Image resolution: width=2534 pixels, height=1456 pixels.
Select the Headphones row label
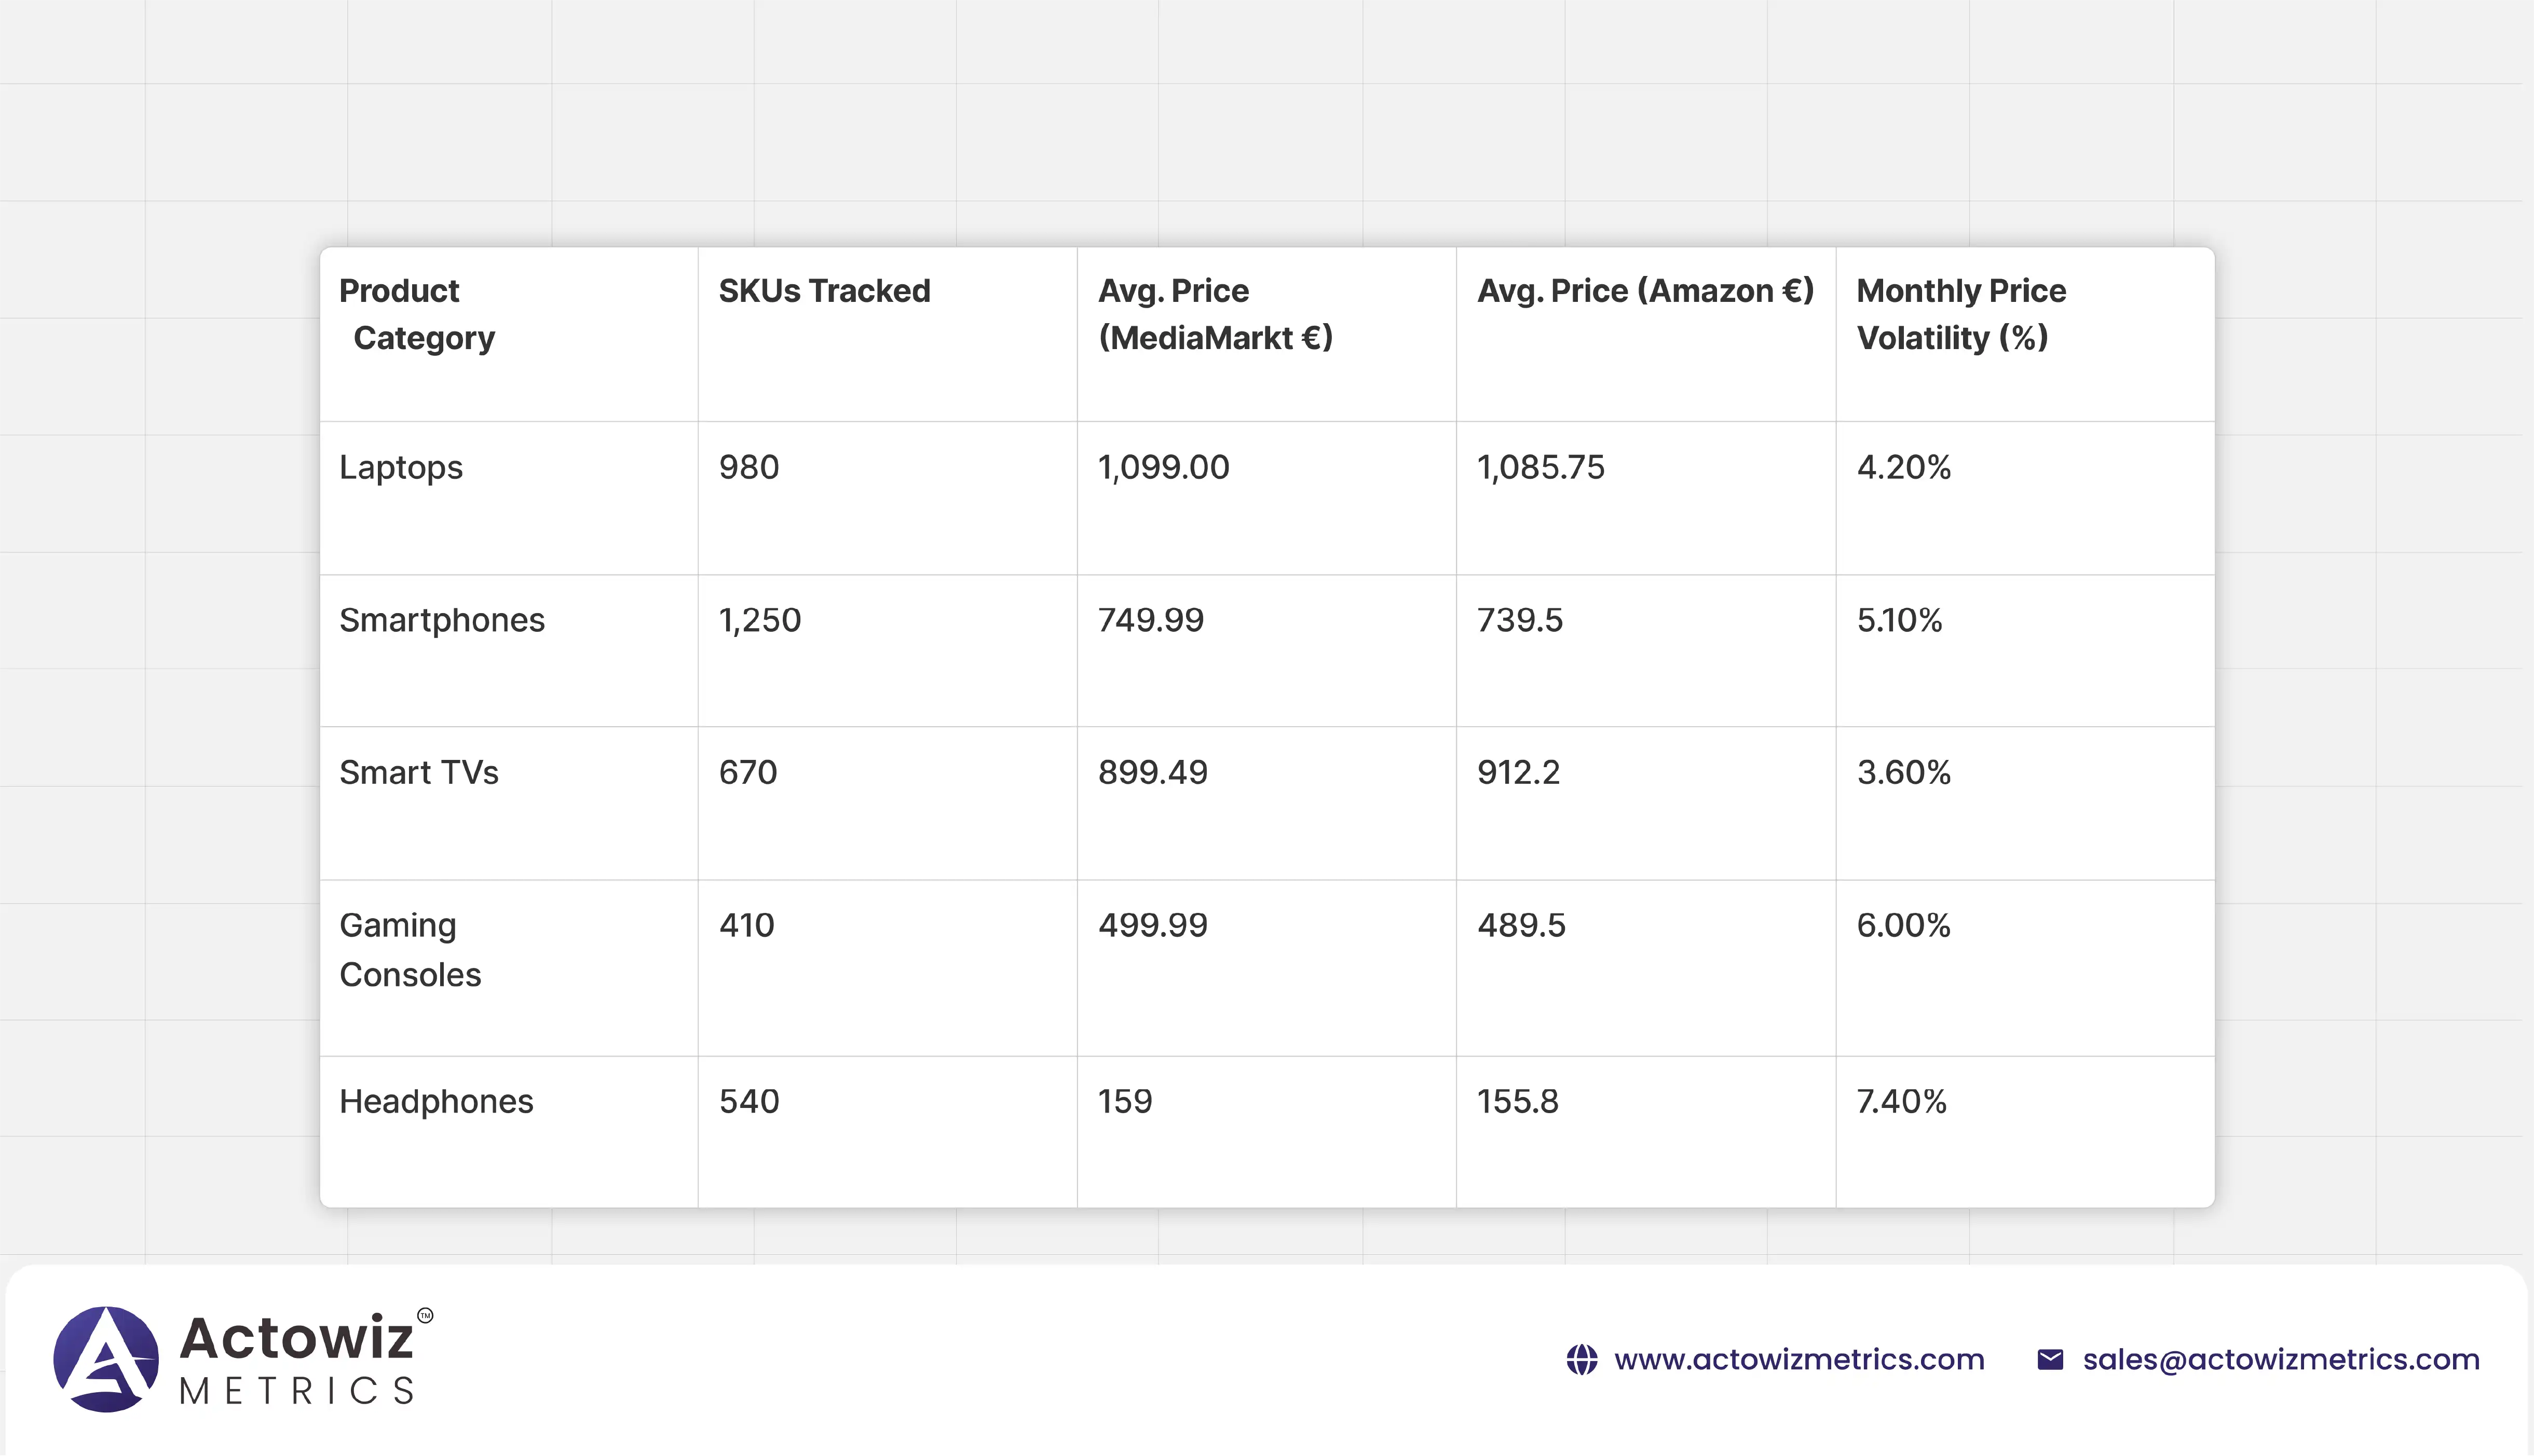[x=436, y=1102]
